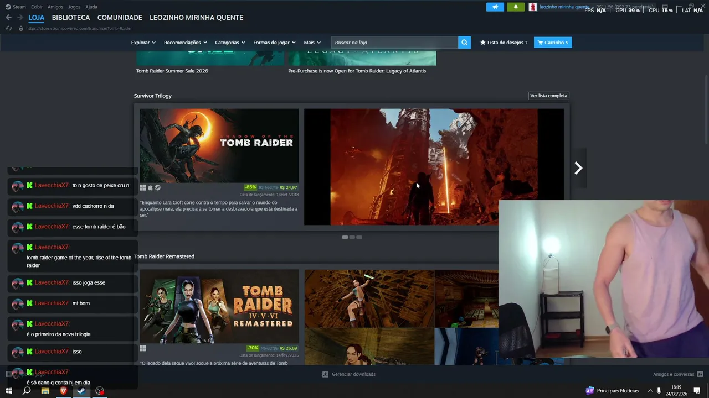Open the Windows notification center
This screenshot has width=709, height=398.
tap(697, 391)
